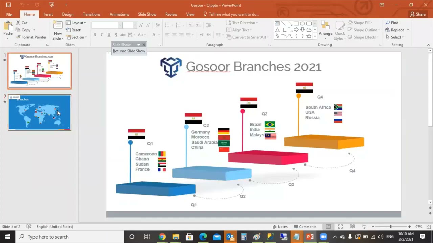Image resolution: width=433 pixels, height=243 pixels.
Task: Expand the Text Direction dropdown
Action: (242, 23)
